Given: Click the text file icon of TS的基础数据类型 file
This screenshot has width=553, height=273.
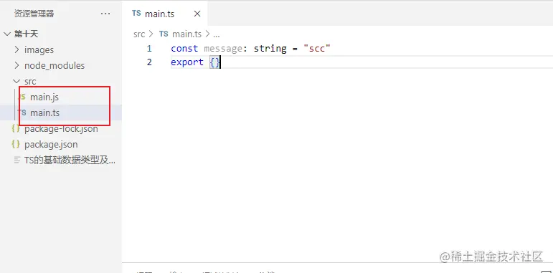Looking at the screenshot, I should tap(17, 161).
